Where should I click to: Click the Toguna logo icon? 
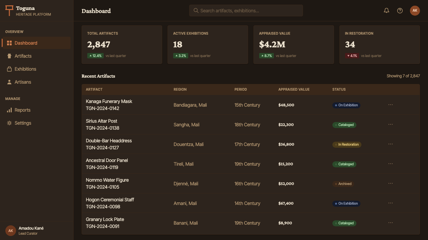(9, 11)
